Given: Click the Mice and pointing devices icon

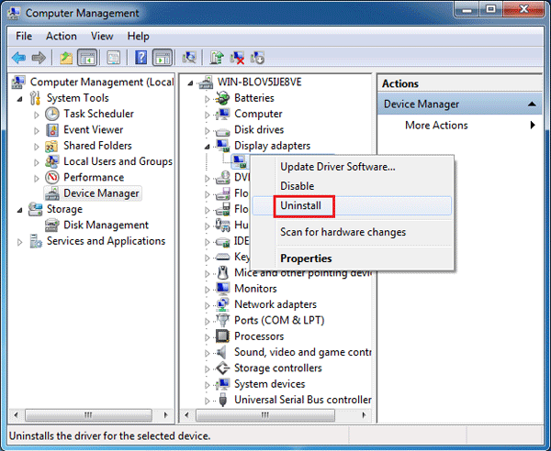Looking at the screenshot, I should [x=222, y=272].
